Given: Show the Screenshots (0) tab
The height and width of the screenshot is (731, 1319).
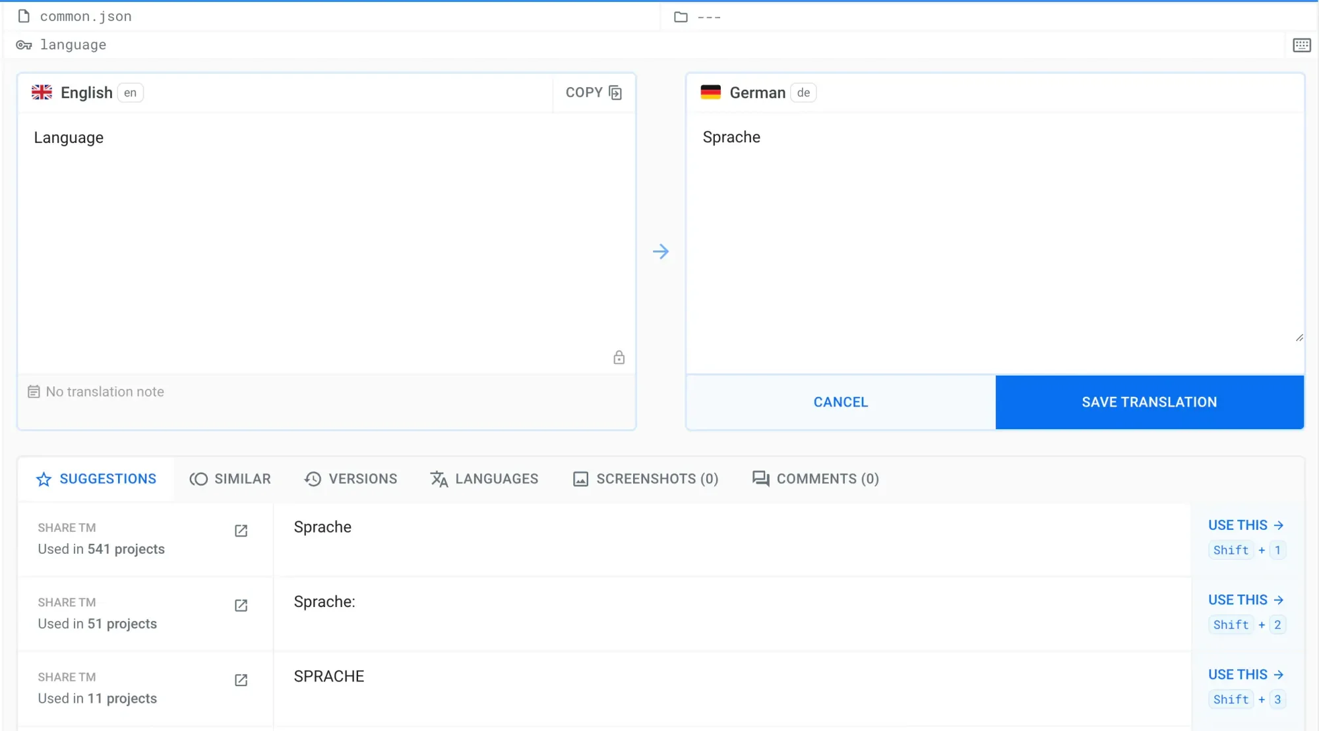Looking at the screenshot, I should point(645,479).
